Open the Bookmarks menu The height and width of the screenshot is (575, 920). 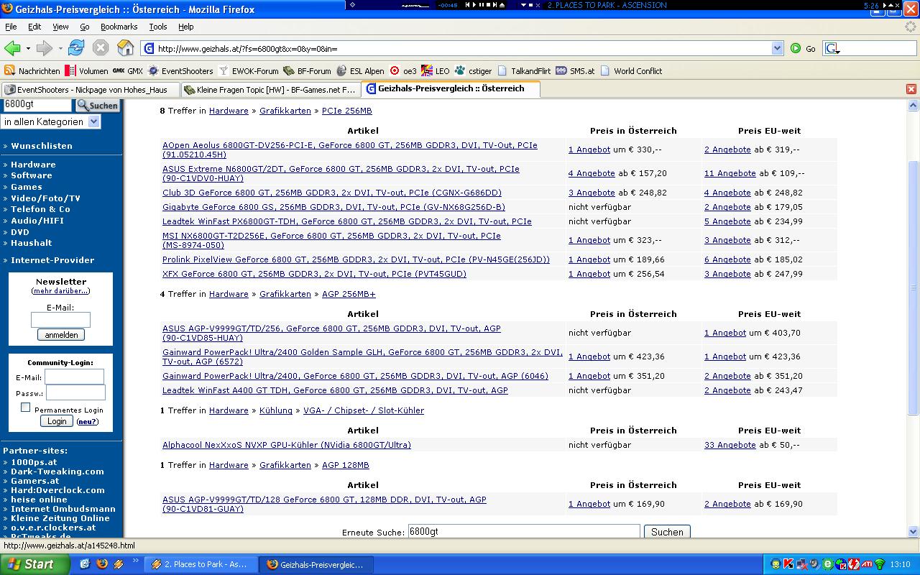click(x=119, y=27)
